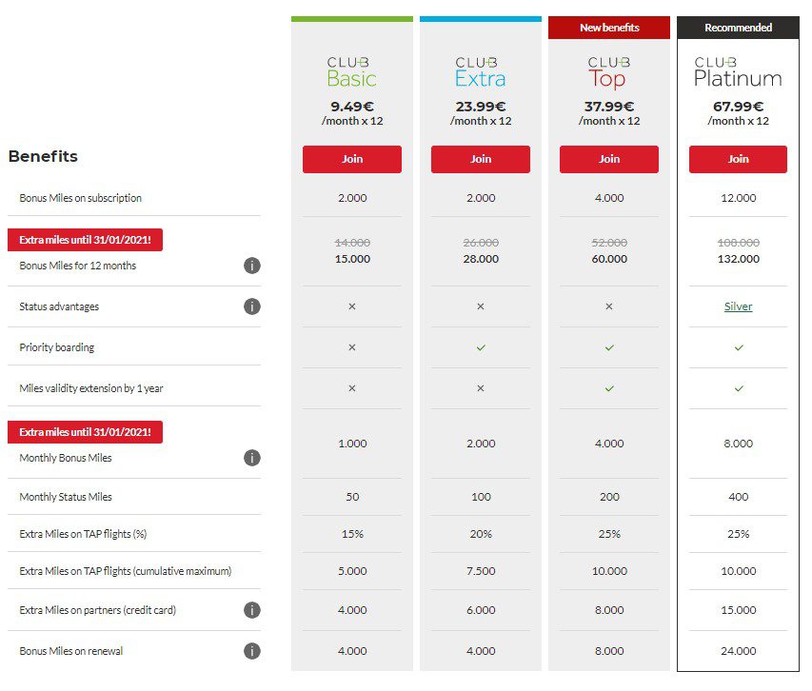Click the 9.49€ Club Basic price
Viewport: 812px width, 691px height.
point(352,107)
